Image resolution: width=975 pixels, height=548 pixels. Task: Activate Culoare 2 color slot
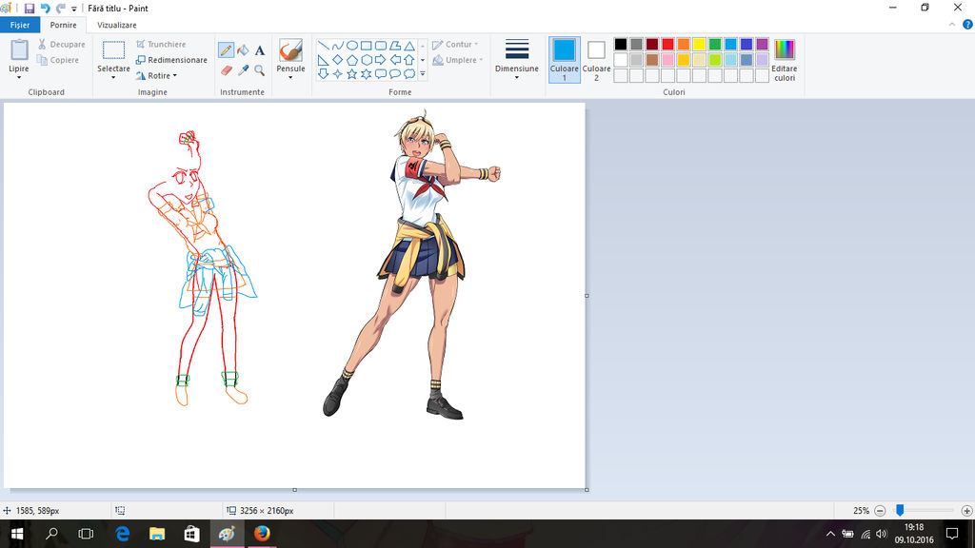click(x=596, y=60)
